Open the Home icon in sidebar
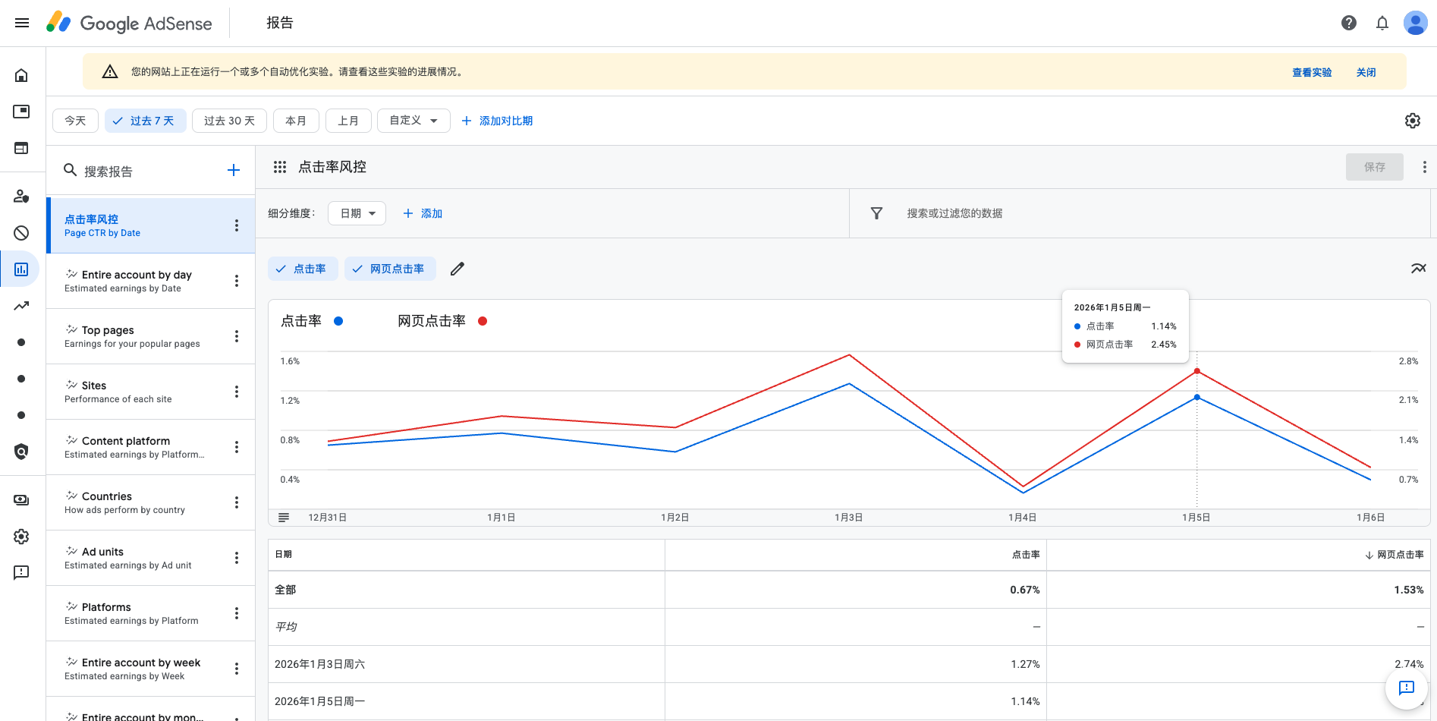Image resolution: width=1437 pixels, height=721 pixels. coord(21,75)
